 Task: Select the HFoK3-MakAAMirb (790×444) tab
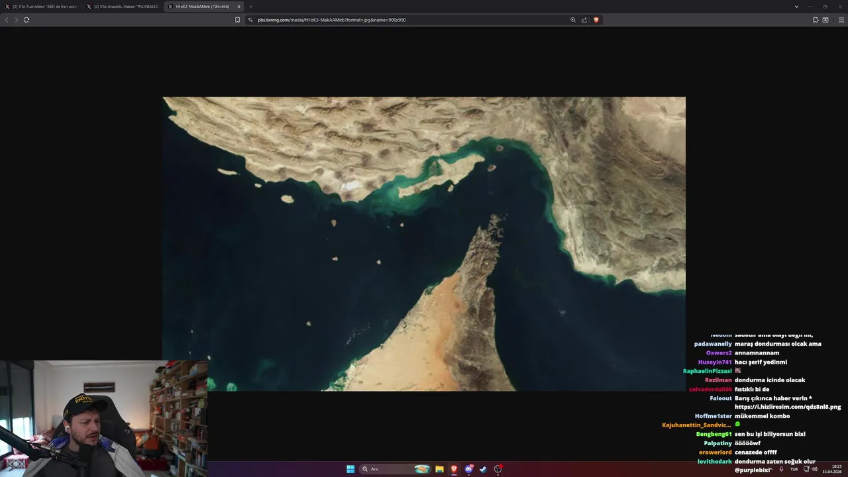coord(203,7)
